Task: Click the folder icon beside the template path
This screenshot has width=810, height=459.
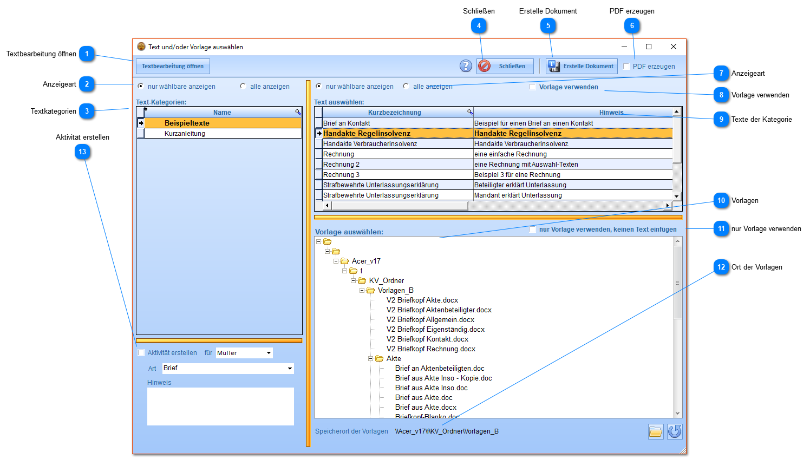Action: tap(656, 431)
